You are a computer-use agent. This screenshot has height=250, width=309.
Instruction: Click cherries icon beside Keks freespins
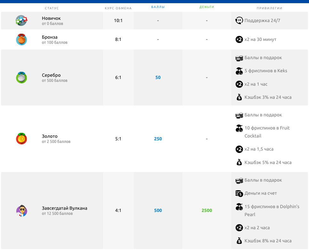point(239,71)
